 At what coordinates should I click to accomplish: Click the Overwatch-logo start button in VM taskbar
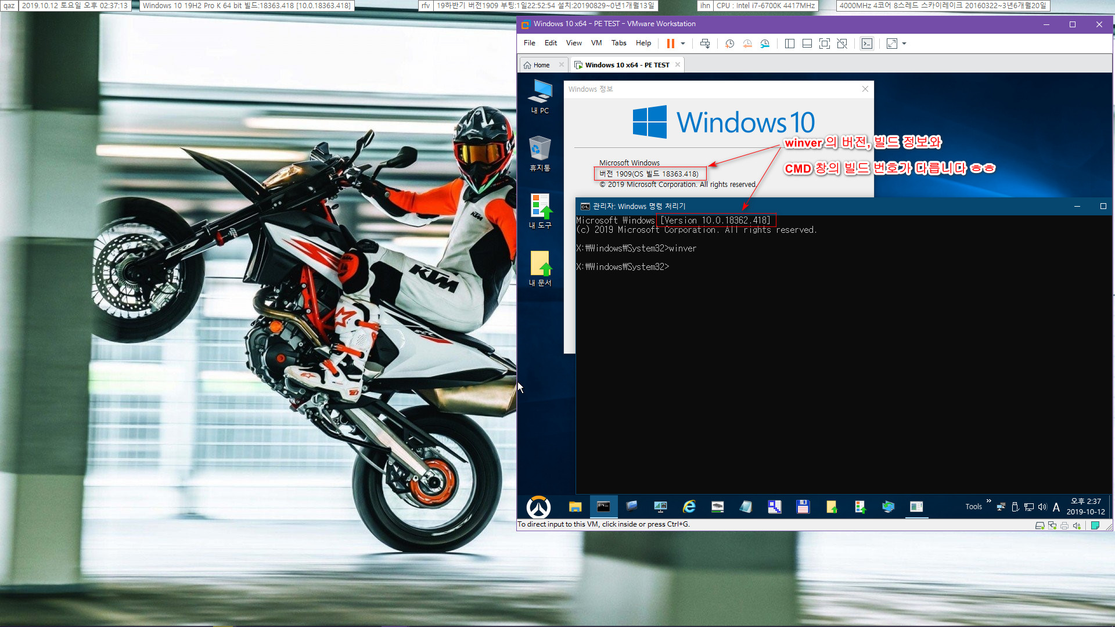pyautogui.click(x=538, y=507)
